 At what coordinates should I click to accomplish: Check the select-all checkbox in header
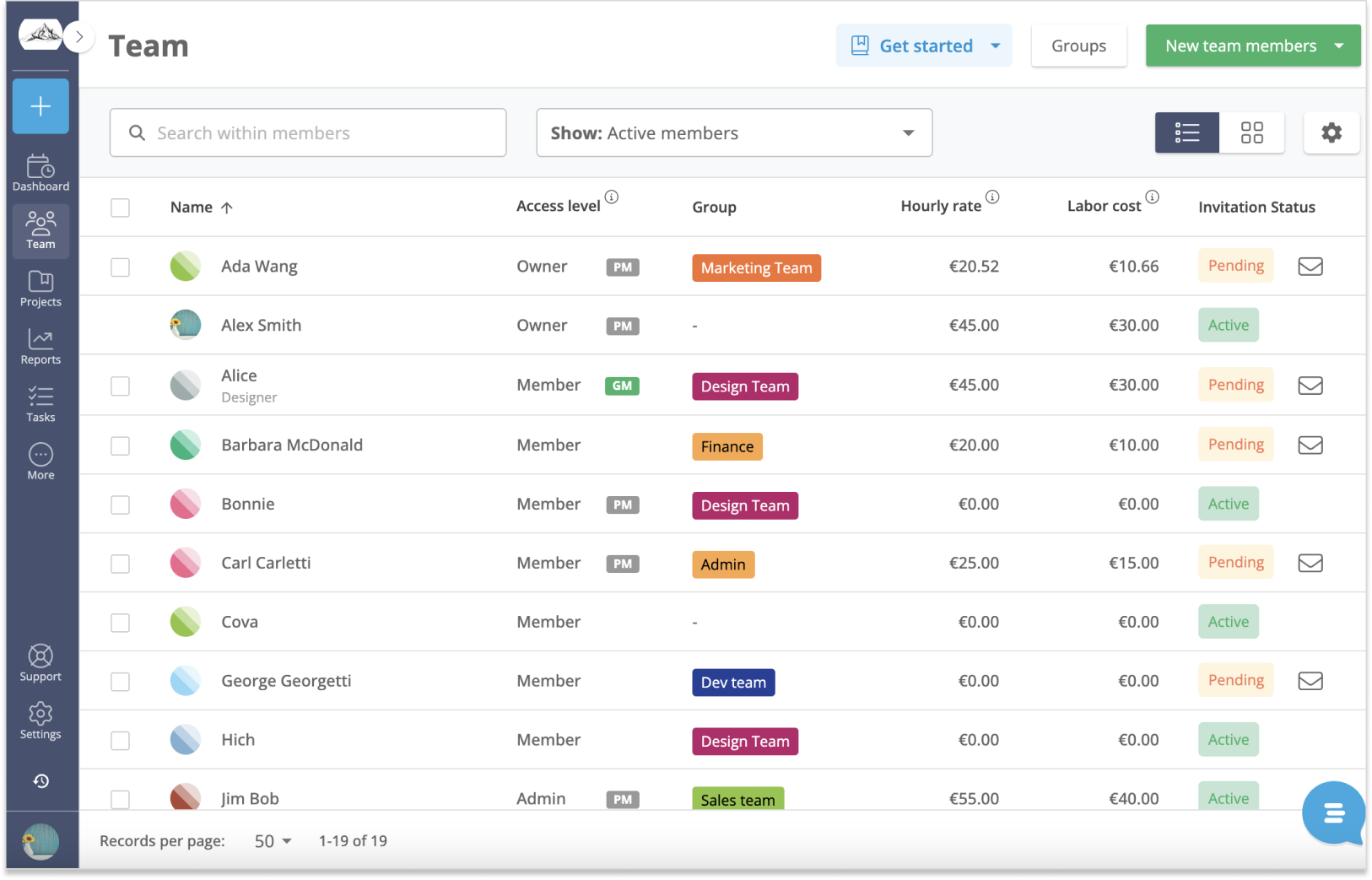coord(121,208)
